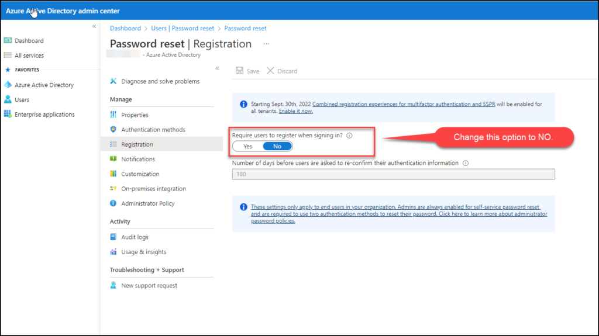Click Dashboard breadcrumb link
599x336 pixels.
click(125, 28)
